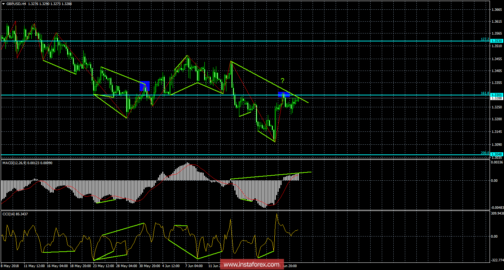Select the 127.2 Fibonacci level label

tap(485, 39)
